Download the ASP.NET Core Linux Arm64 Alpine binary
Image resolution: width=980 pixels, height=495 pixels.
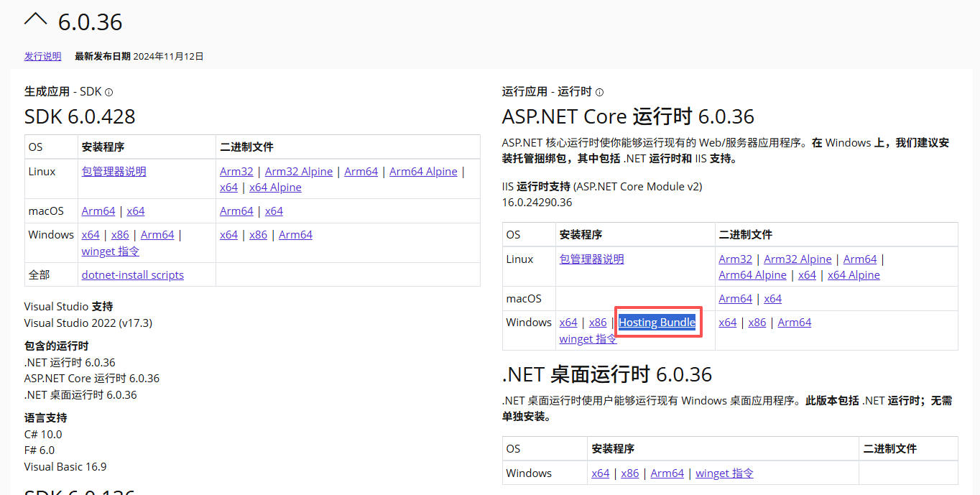[x=752, y=275]
